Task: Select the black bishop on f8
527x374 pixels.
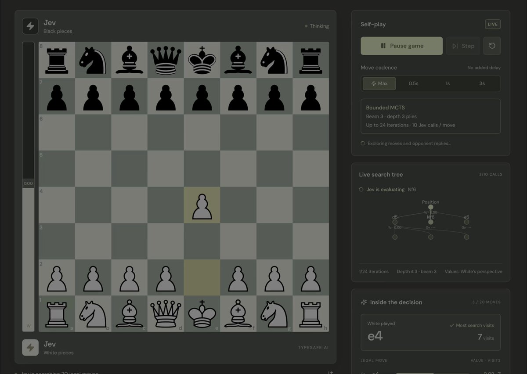Action: pyautogui.click(x=238, y=60)
